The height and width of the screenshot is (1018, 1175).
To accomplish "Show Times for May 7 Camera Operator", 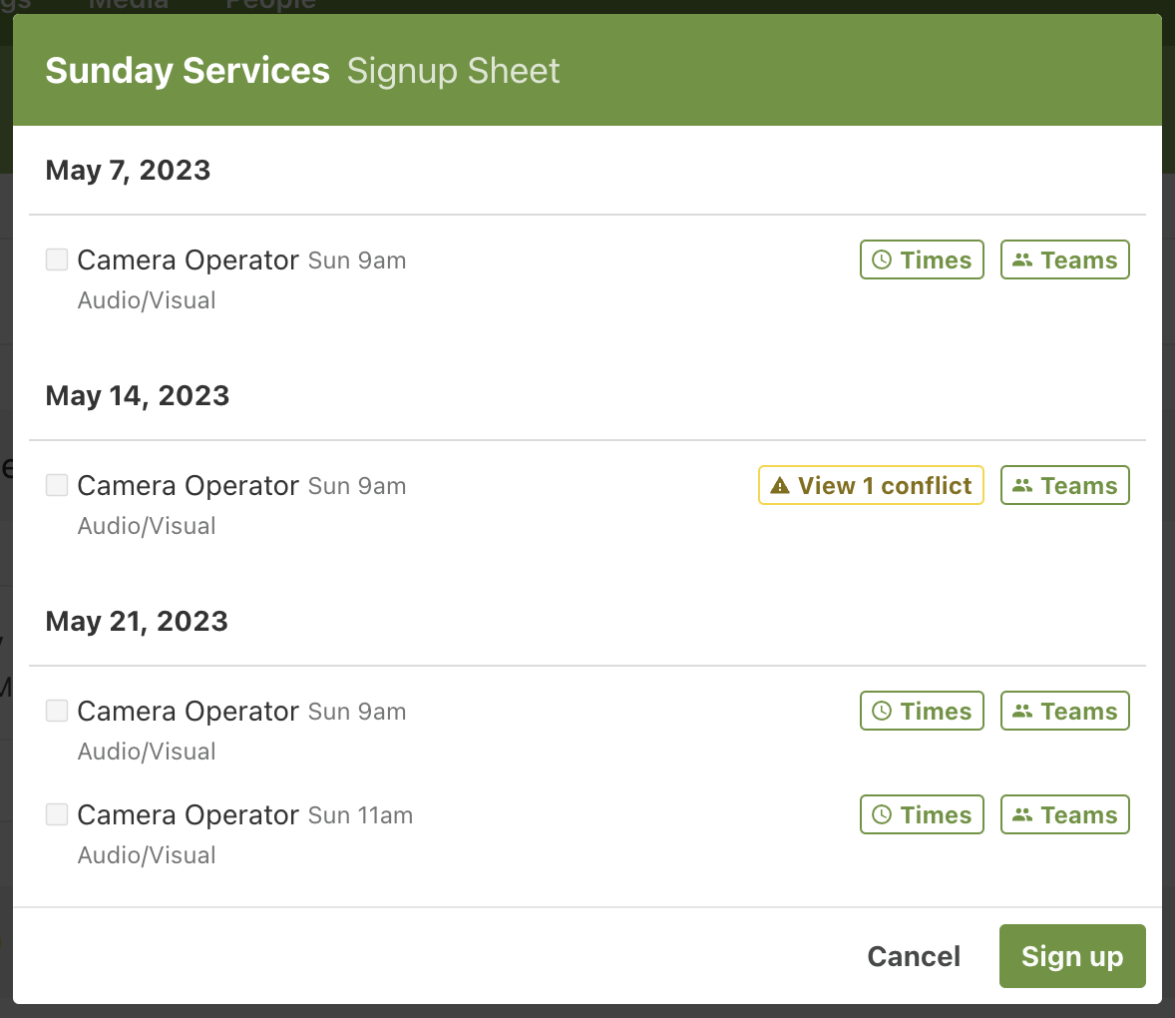I will tap(922, 260).
